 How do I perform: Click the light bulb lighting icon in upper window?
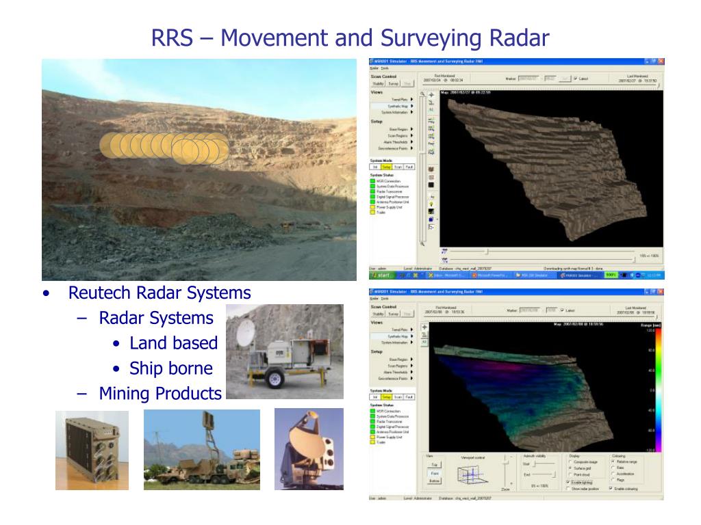(431, 204)
